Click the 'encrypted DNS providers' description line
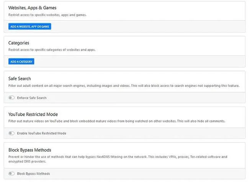 (x=27, y=161)
